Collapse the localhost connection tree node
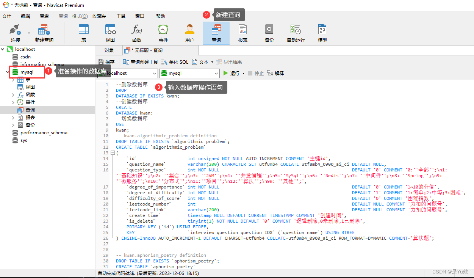 pos(3,49)
